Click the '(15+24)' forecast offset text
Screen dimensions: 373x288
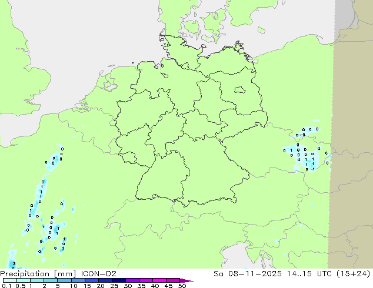tap(354, 274)
